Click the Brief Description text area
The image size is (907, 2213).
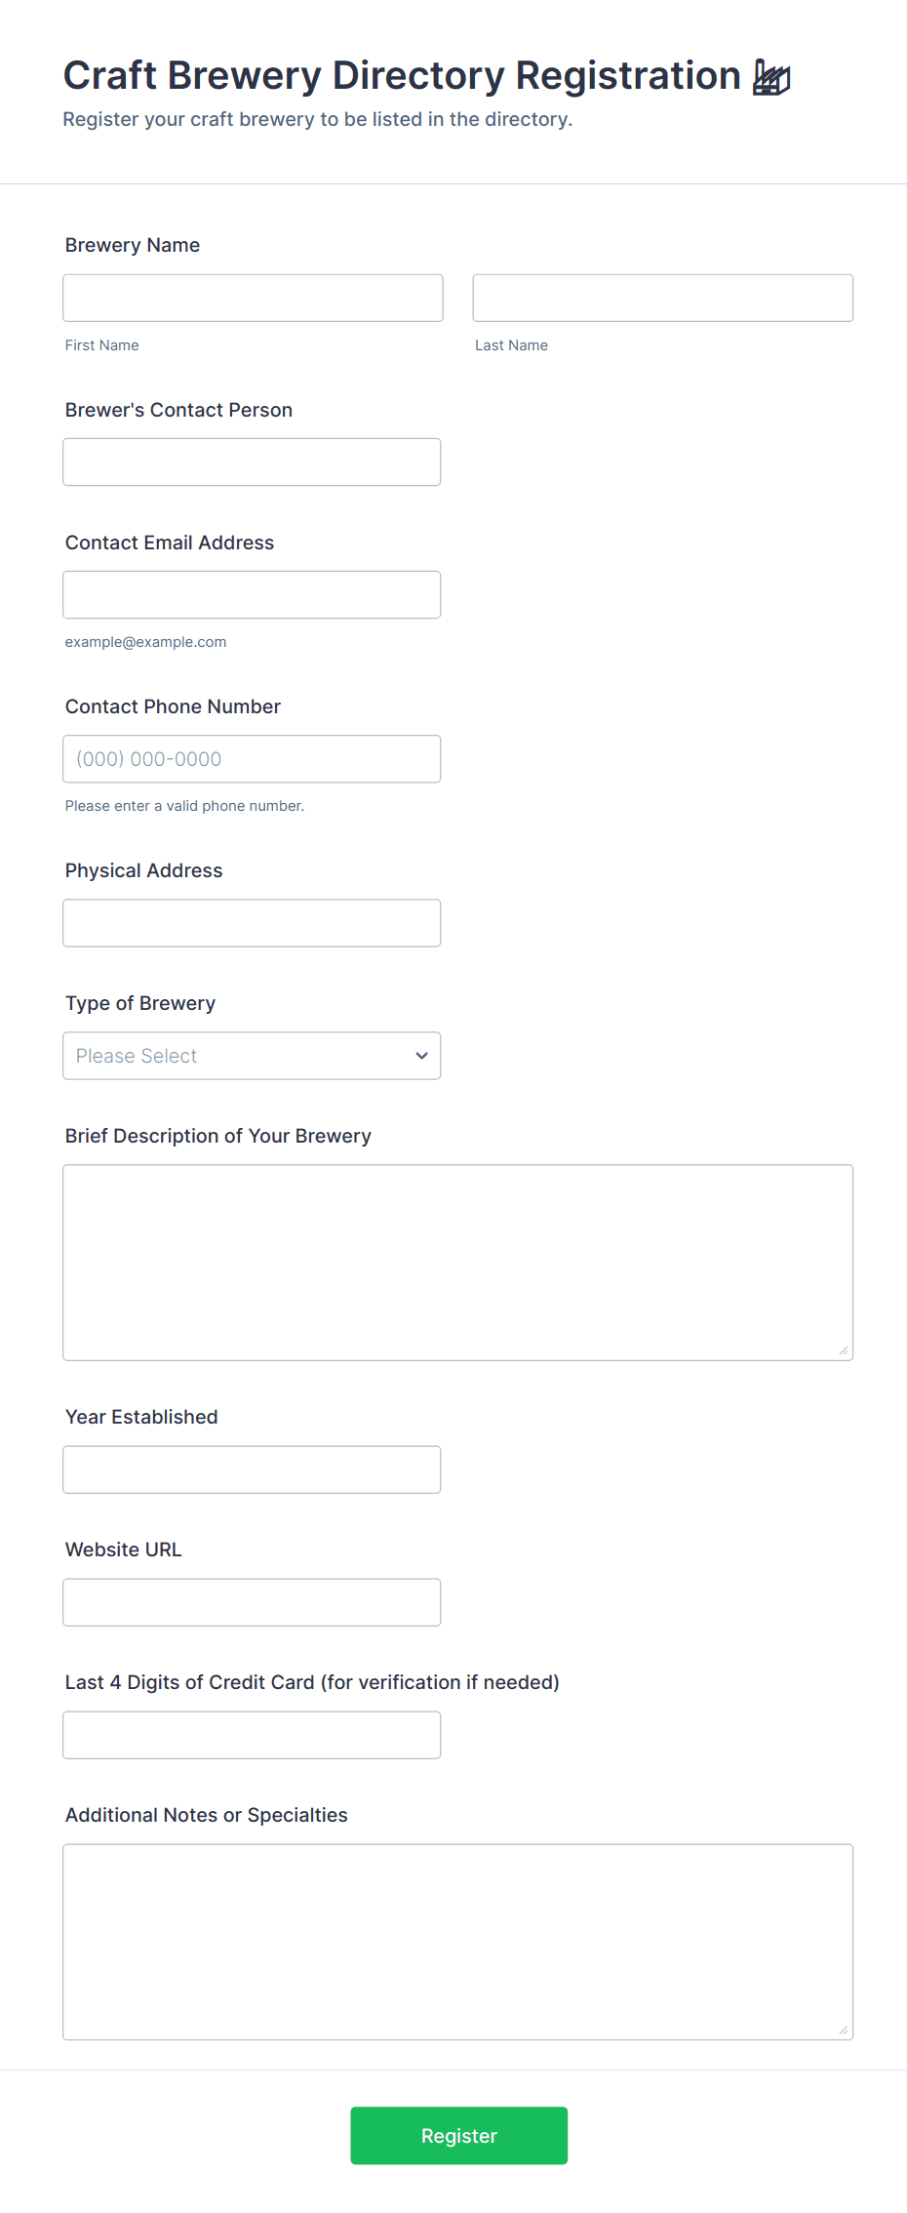point(457,1262)
